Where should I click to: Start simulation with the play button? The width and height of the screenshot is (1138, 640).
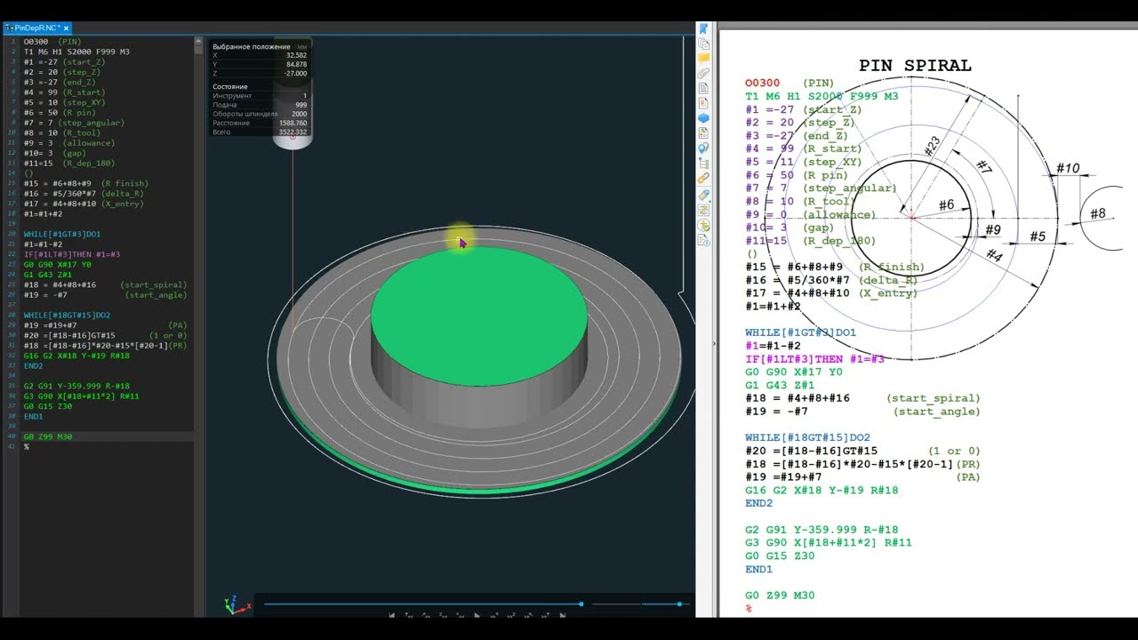[x=477, y=615]
